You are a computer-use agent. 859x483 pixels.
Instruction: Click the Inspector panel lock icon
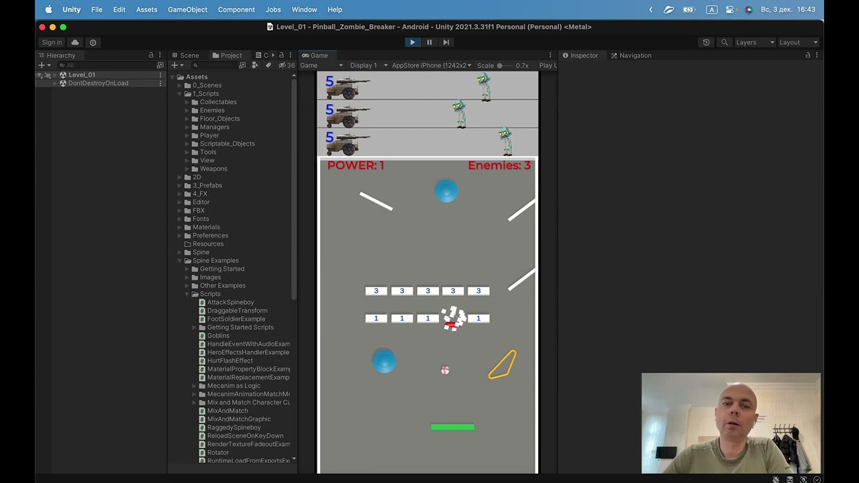coord(807,55)
